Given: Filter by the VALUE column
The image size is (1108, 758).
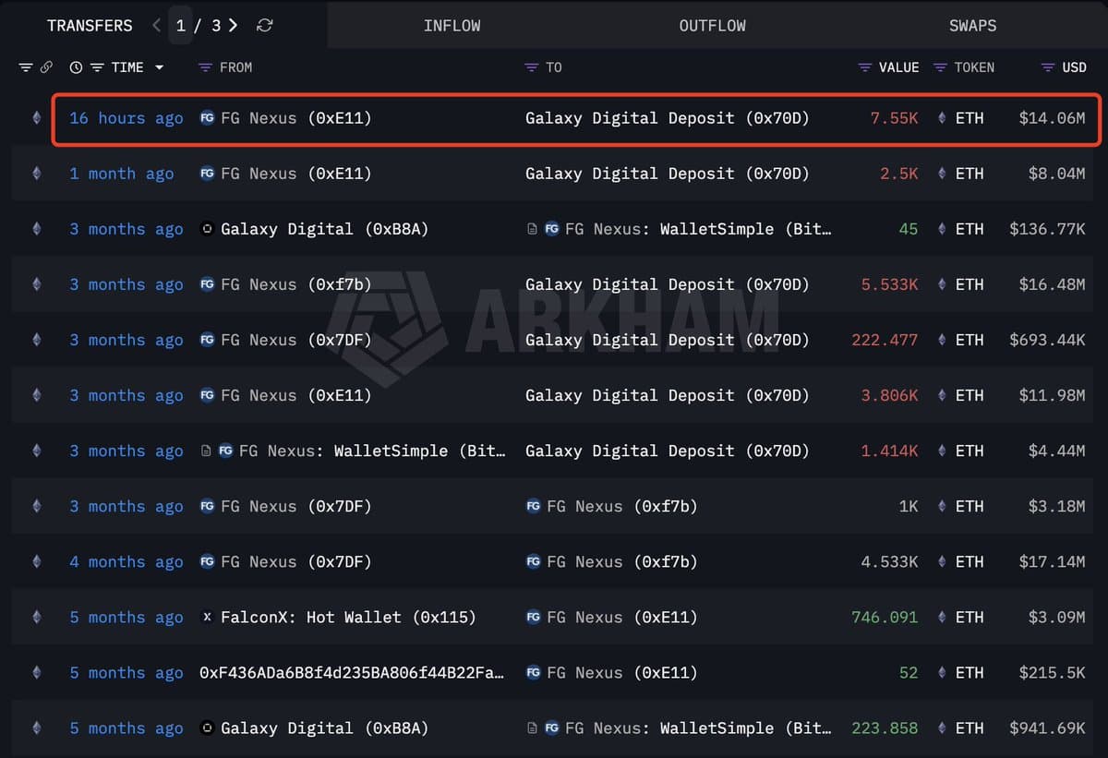Looking at the screenshot, I should (864, 67).
